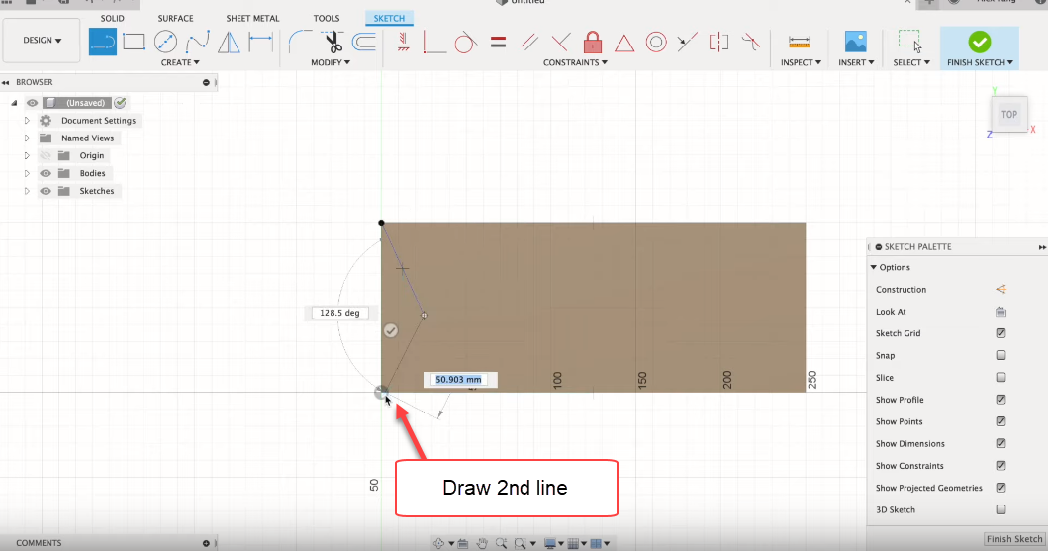The height and width of the screenshot is (551, 1048).
Task: Select the Line tool in Create
Action: pos(102,43)
